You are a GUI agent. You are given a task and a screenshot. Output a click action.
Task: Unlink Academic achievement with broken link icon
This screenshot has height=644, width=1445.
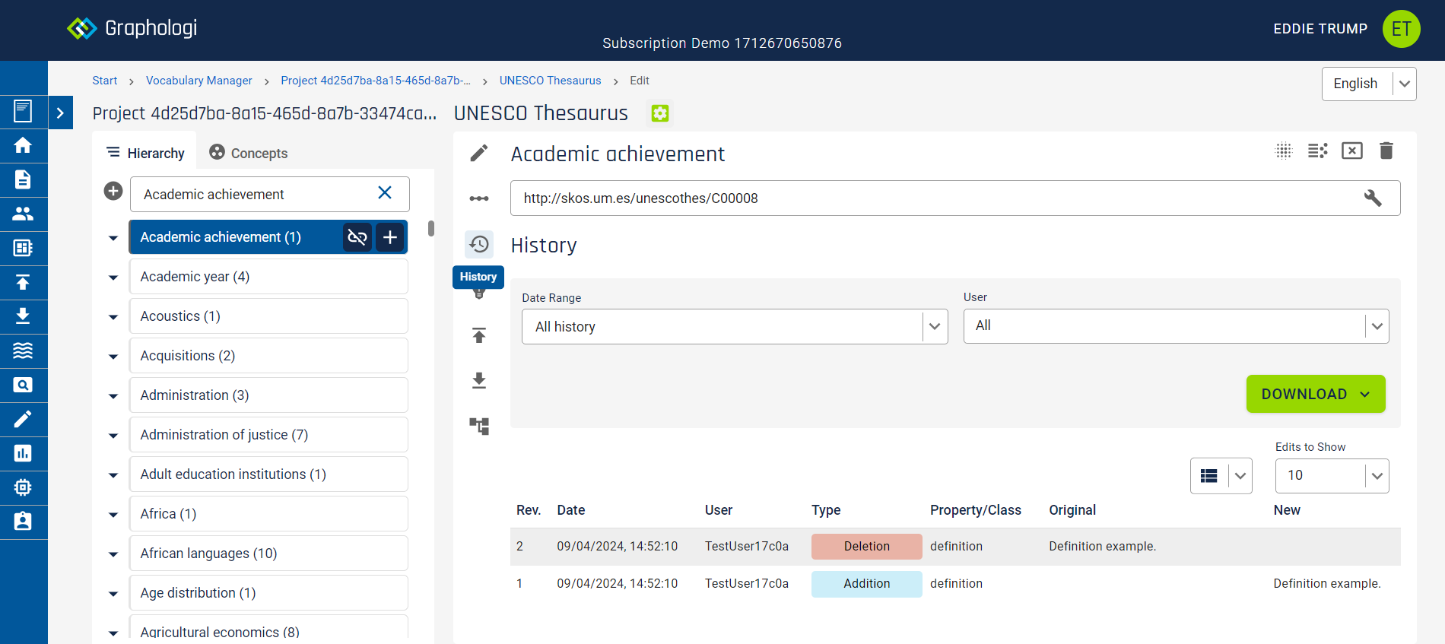[357, 237]
